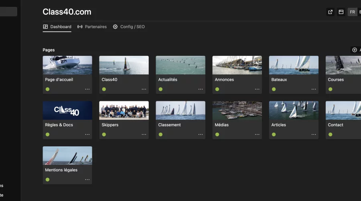Open more options for Actualités page
Image resolution: width=361 pixels, height=201 pixels.
(x=201, y=89)
